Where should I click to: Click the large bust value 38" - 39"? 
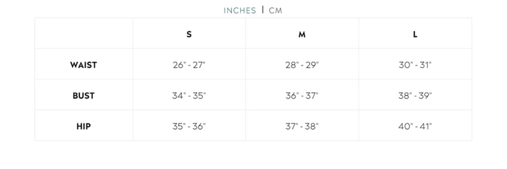coord(415,96)
